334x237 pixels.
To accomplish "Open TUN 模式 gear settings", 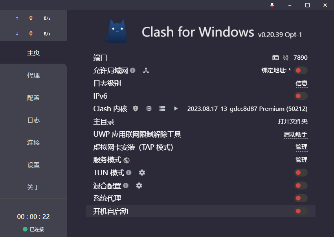I will point(142,173).
